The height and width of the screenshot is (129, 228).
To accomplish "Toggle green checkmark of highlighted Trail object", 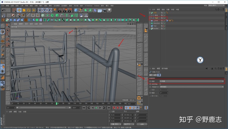I will (165, 18).
